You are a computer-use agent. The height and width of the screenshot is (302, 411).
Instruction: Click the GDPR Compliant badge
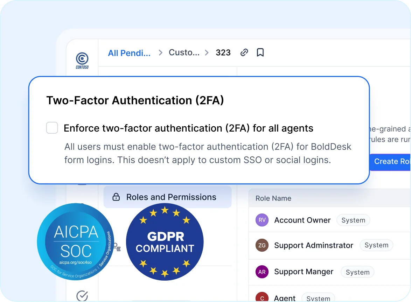pyautogui.click(x=165, y=242)
